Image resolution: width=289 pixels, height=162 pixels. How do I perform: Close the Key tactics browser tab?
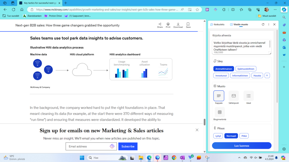[59, 3]
